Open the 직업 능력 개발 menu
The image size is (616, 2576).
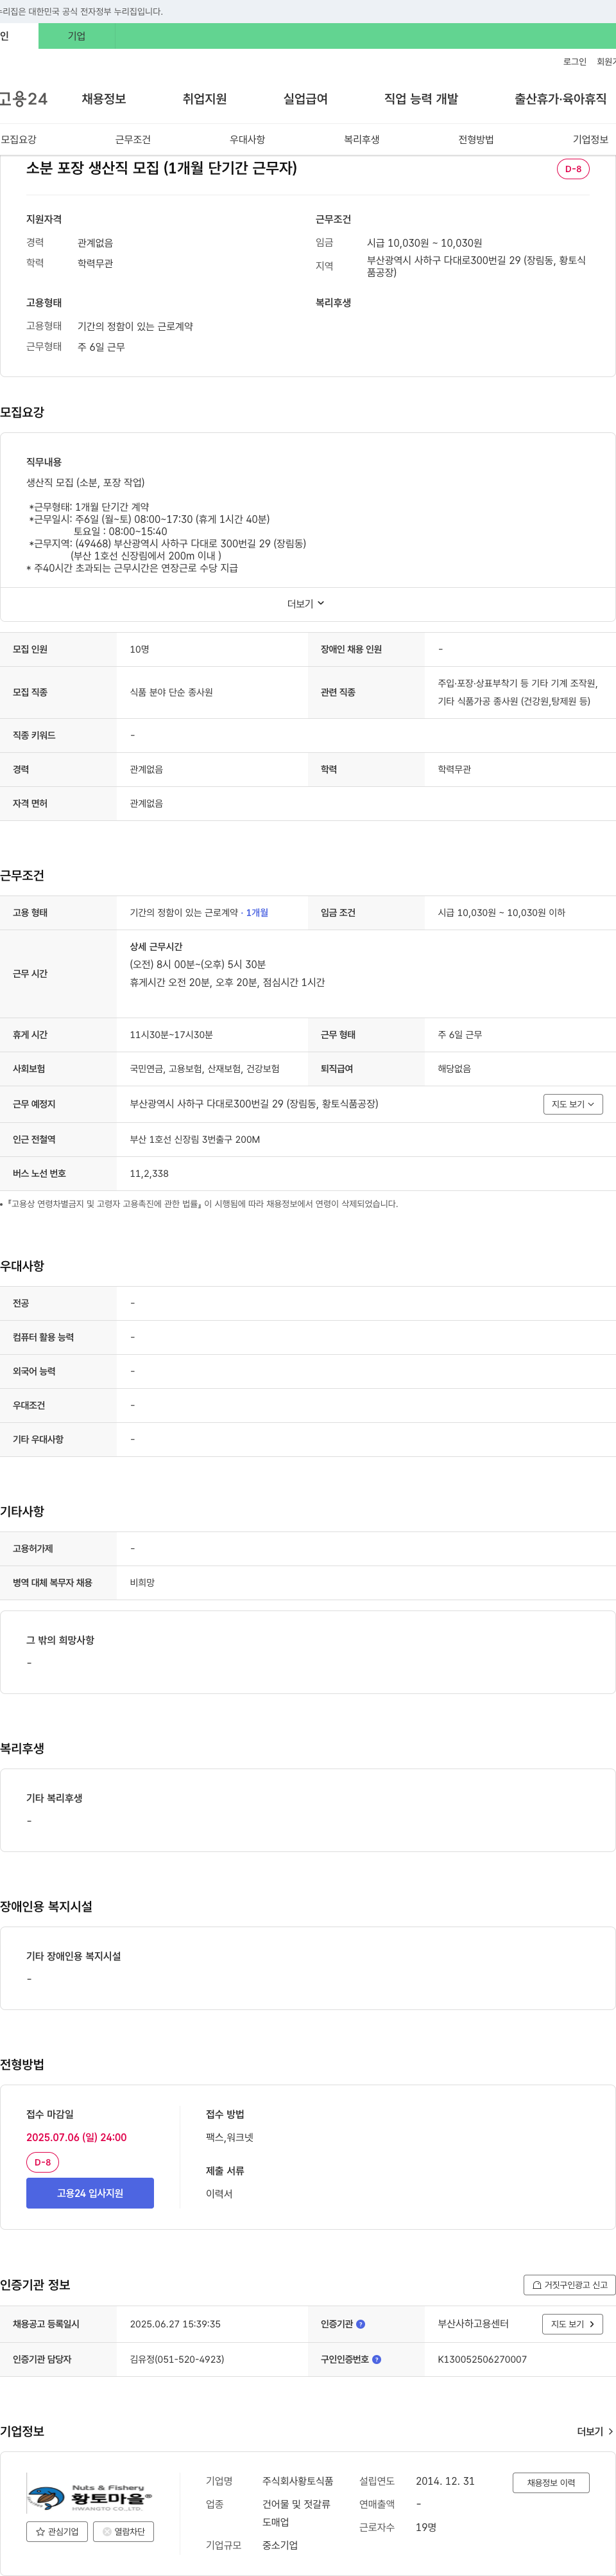point(422,99)
